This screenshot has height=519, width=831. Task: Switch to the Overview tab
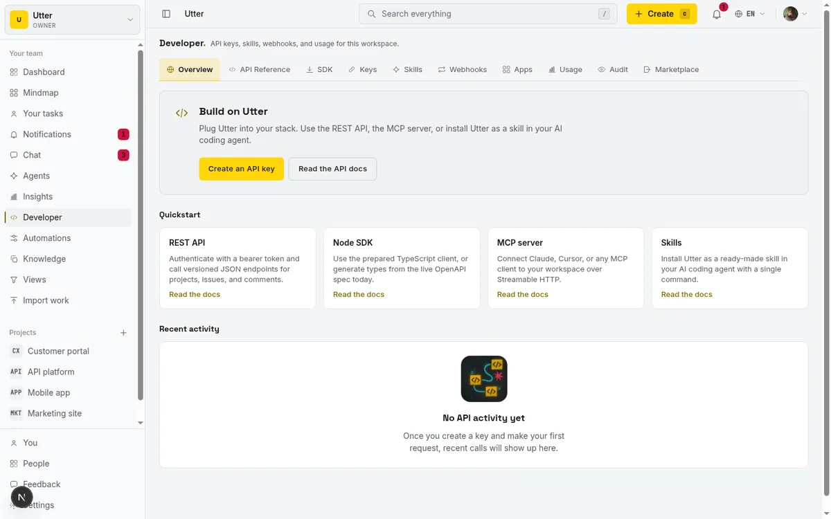(189, 69)
